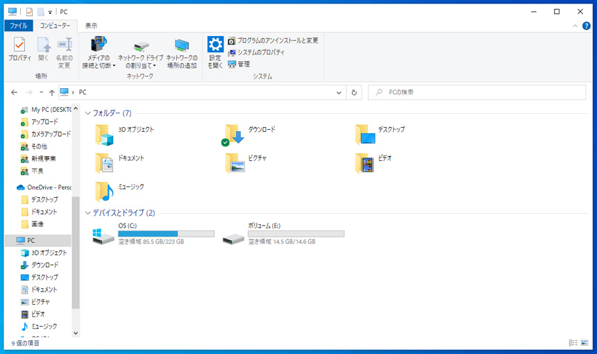This screenshot has height=354, width=597.
Task: Select the ダウンロード folder
Action: (x=249, y=135)
